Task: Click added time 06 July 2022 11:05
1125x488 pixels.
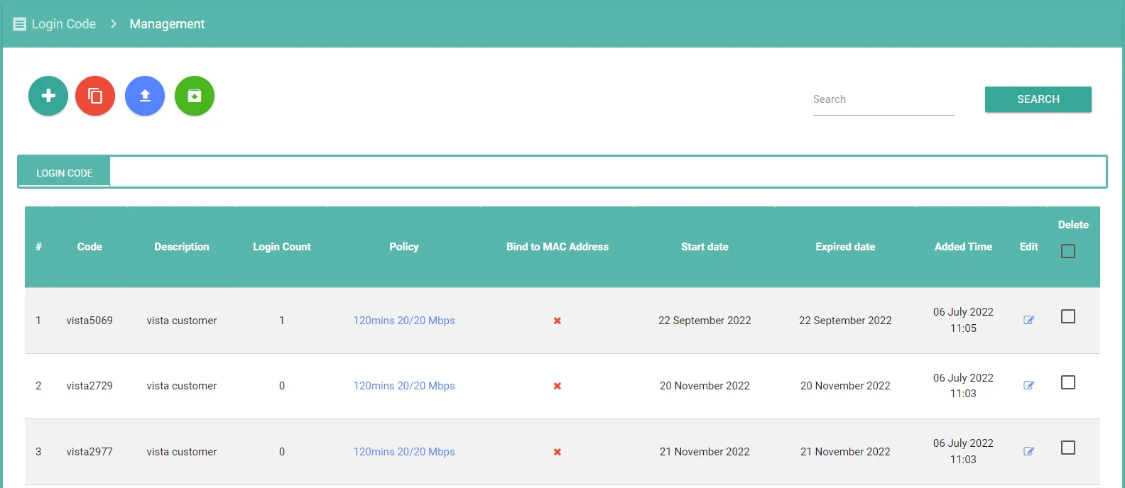Action: [x=963, y=320]
